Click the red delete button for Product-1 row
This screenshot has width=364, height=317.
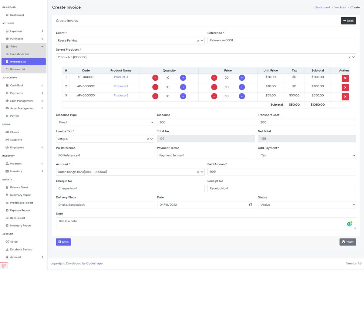(x=345, y=78)
